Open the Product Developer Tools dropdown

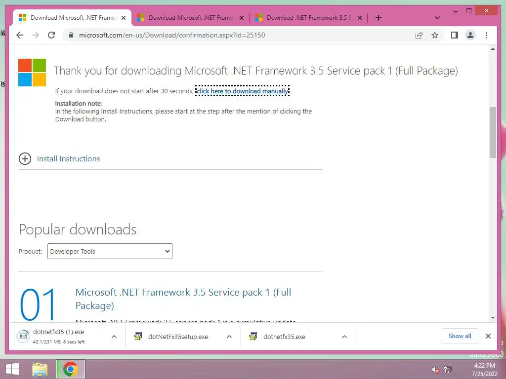(x=110, y=251)
